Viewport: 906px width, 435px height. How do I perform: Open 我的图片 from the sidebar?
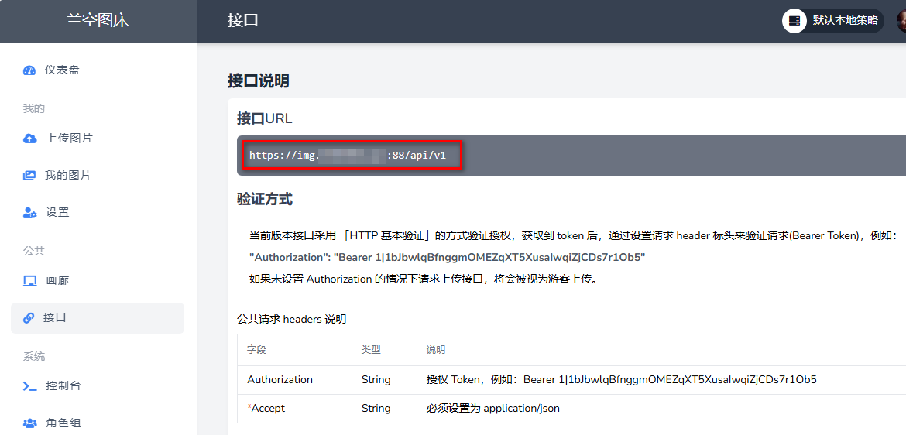pos(68,176)
